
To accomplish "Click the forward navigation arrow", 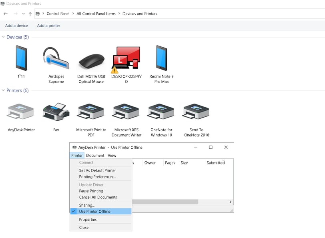I will 16,14.
